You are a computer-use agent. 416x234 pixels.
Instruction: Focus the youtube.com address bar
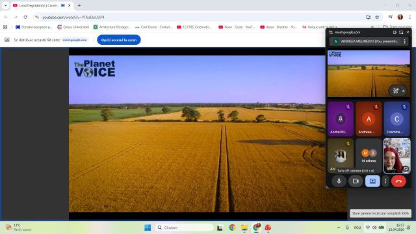pos(201,17)
